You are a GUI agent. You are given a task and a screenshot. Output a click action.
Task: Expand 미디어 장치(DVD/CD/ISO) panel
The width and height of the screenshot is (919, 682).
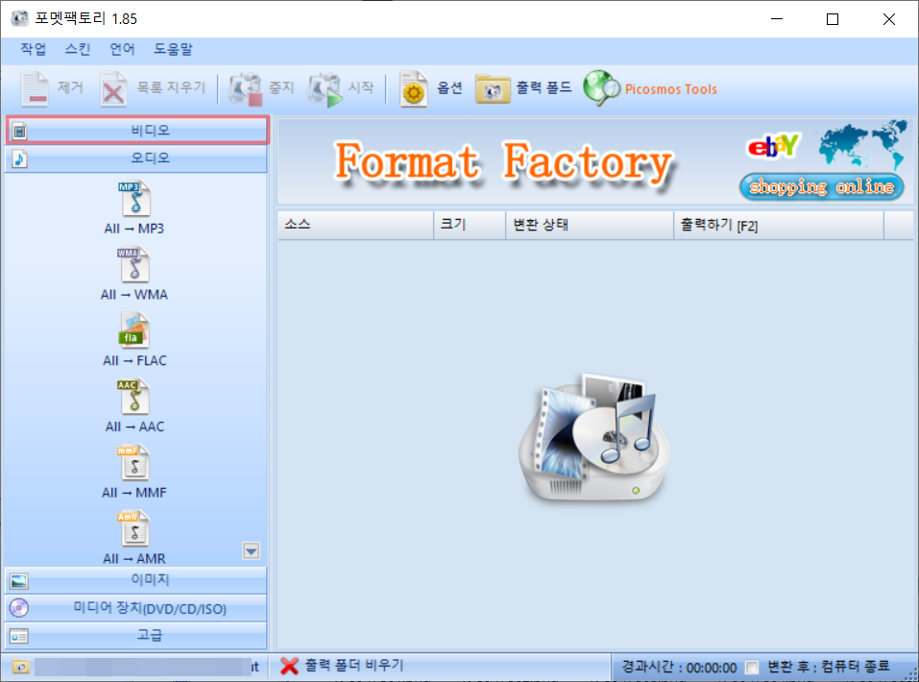[136, 608]
